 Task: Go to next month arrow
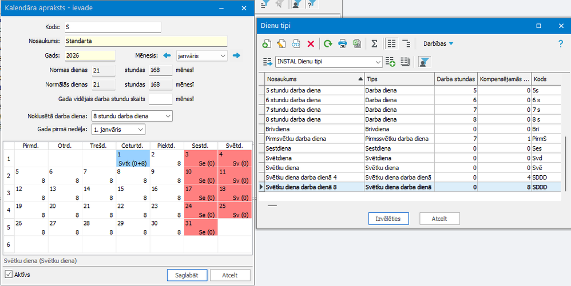coord(237,55)
